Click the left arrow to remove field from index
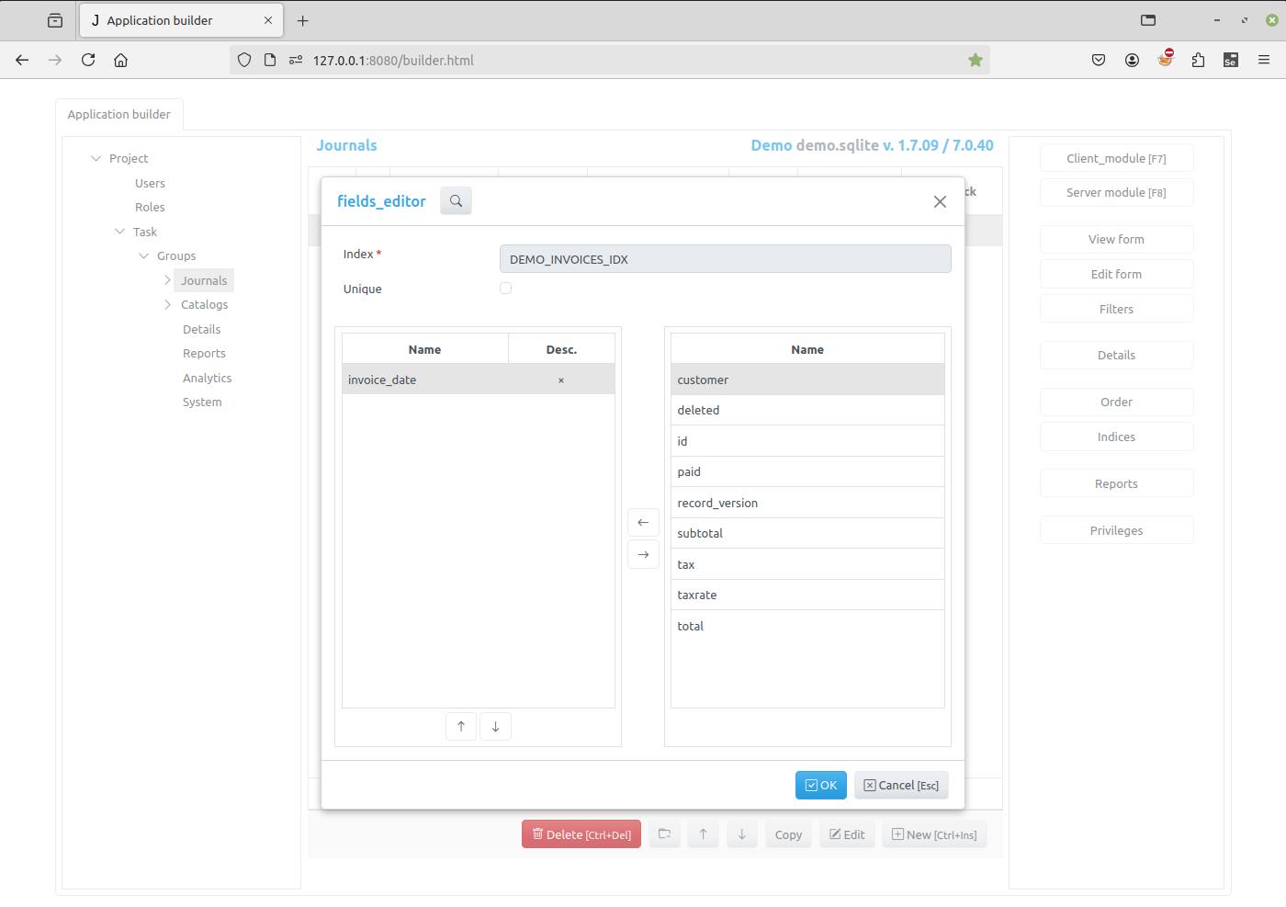This screenshot has height=907, width=1286. (x=643, y=522)
